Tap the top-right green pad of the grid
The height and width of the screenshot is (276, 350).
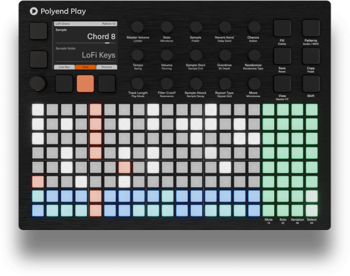(x=312, y=110)
